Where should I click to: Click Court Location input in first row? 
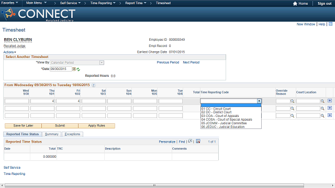pyautogui.click(x=308, y=101)
